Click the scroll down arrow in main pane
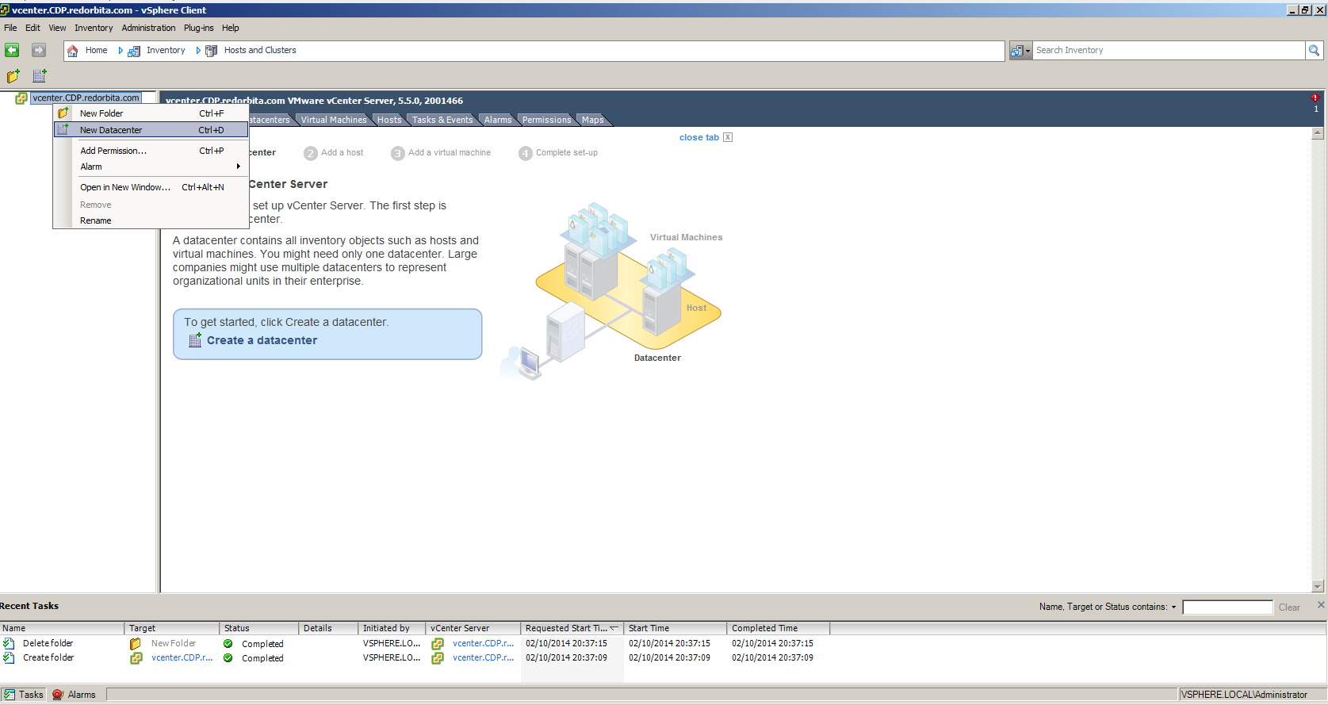The height and width of the screenshot is (705, 1328). click(x=1318, y=587)
